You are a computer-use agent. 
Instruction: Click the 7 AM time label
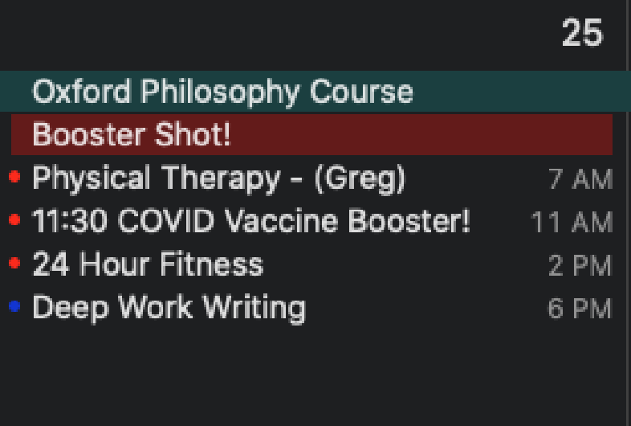580,178
